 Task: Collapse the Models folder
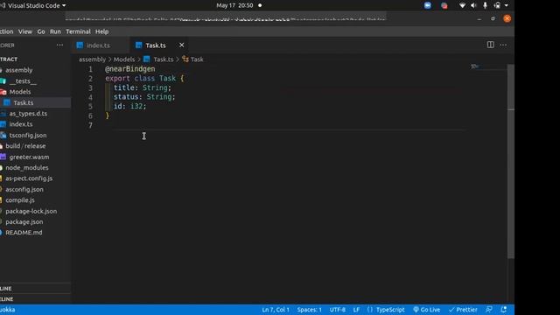point(20,92)
